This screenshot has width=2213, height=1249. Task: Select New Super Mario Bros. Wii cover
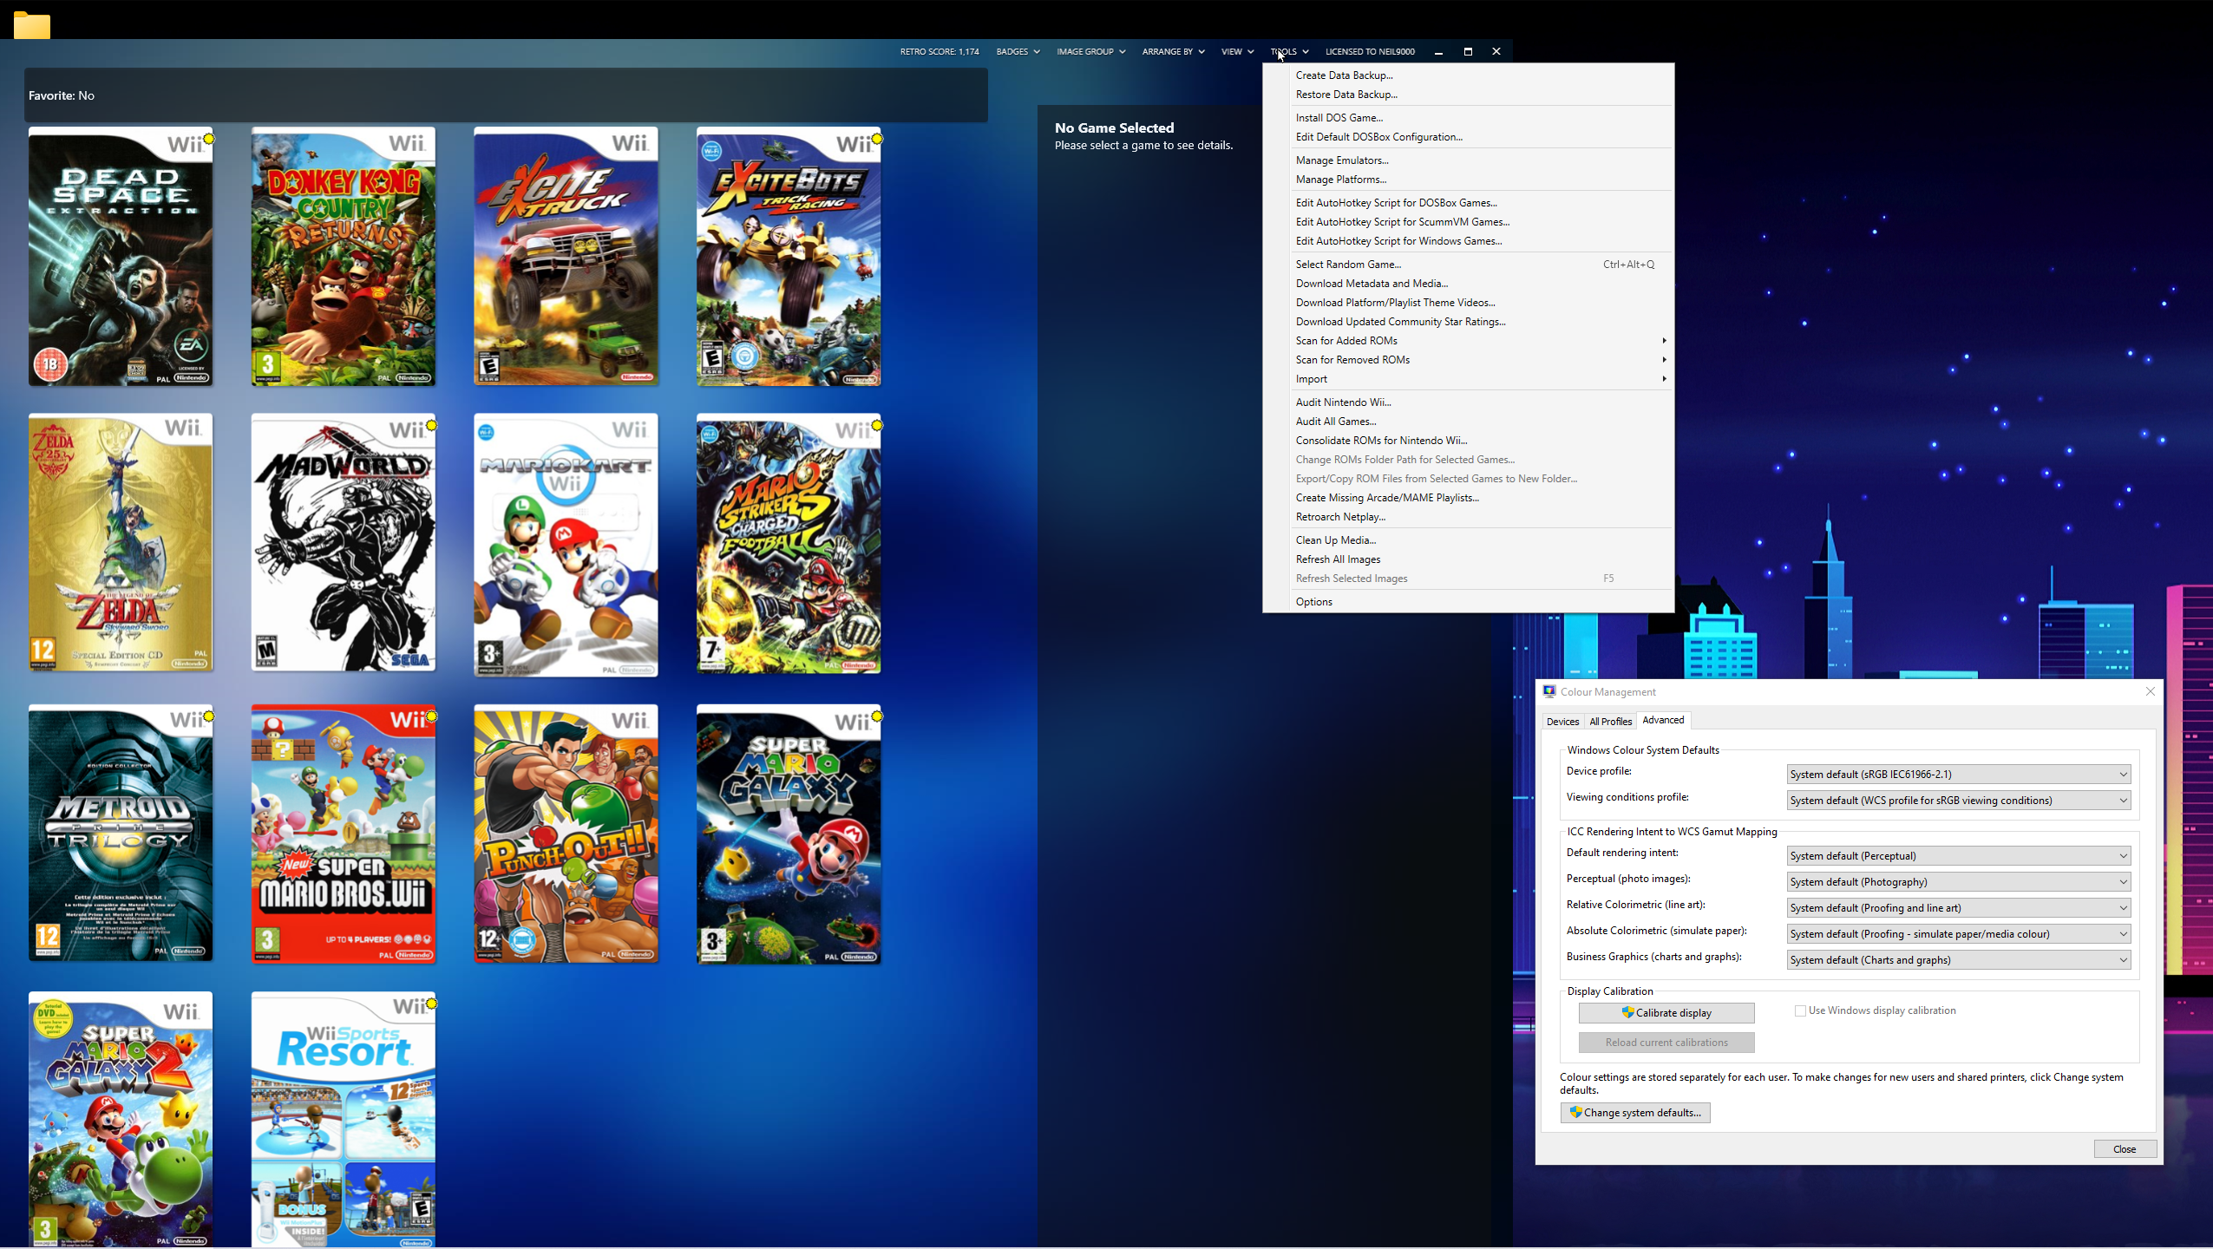[344, 834]
